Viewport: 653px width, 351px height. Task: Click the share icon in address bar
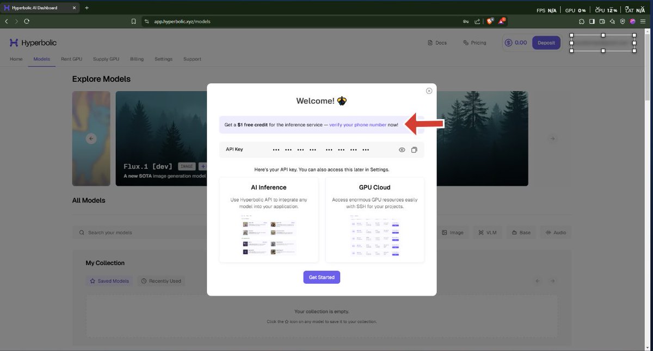[477, 22]
